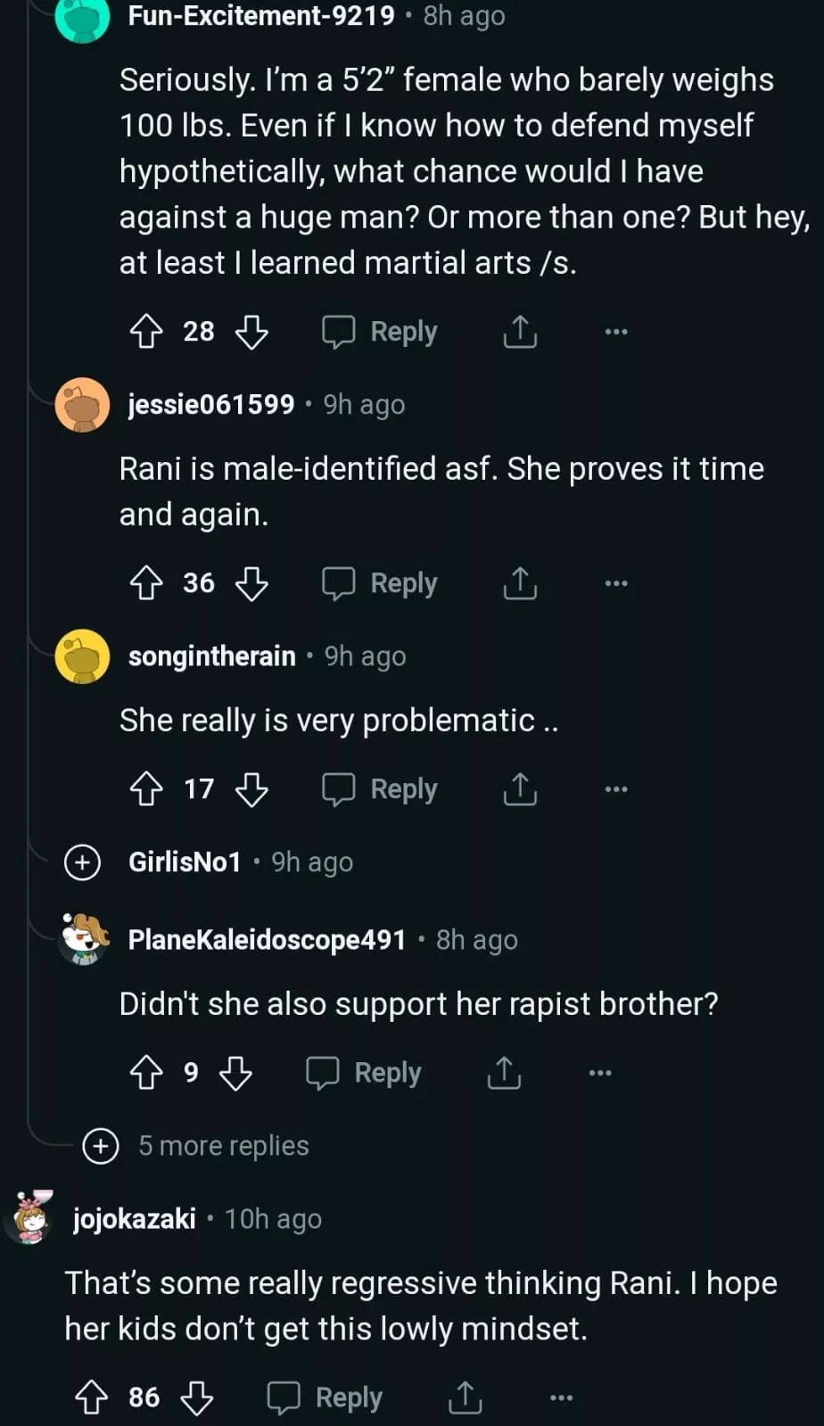Expand the 5 more replies thread

[101, 1146]
